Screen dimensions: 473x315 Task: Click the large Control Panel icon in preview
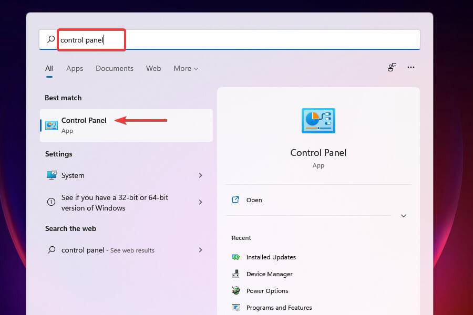tap(318, 121)
